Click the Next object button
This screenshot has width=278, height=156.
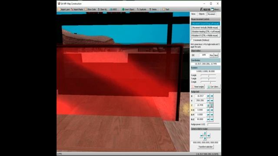pos(216,55)
